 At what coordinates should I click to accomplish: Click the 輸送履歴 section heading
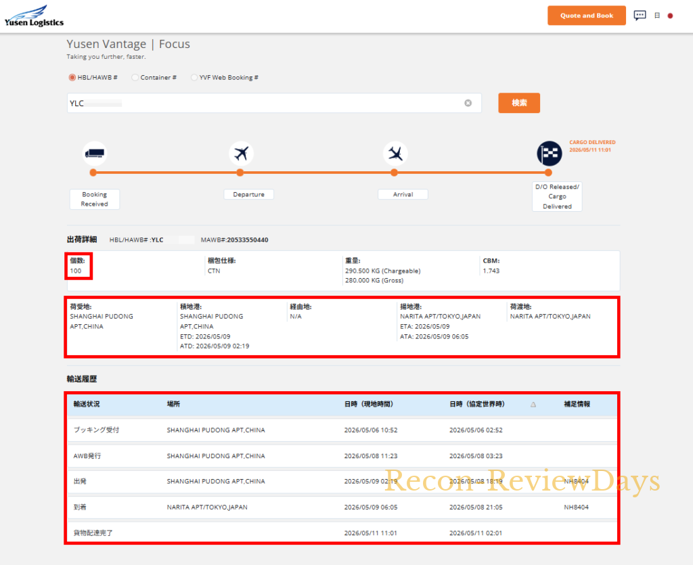[x=82, y=379]
